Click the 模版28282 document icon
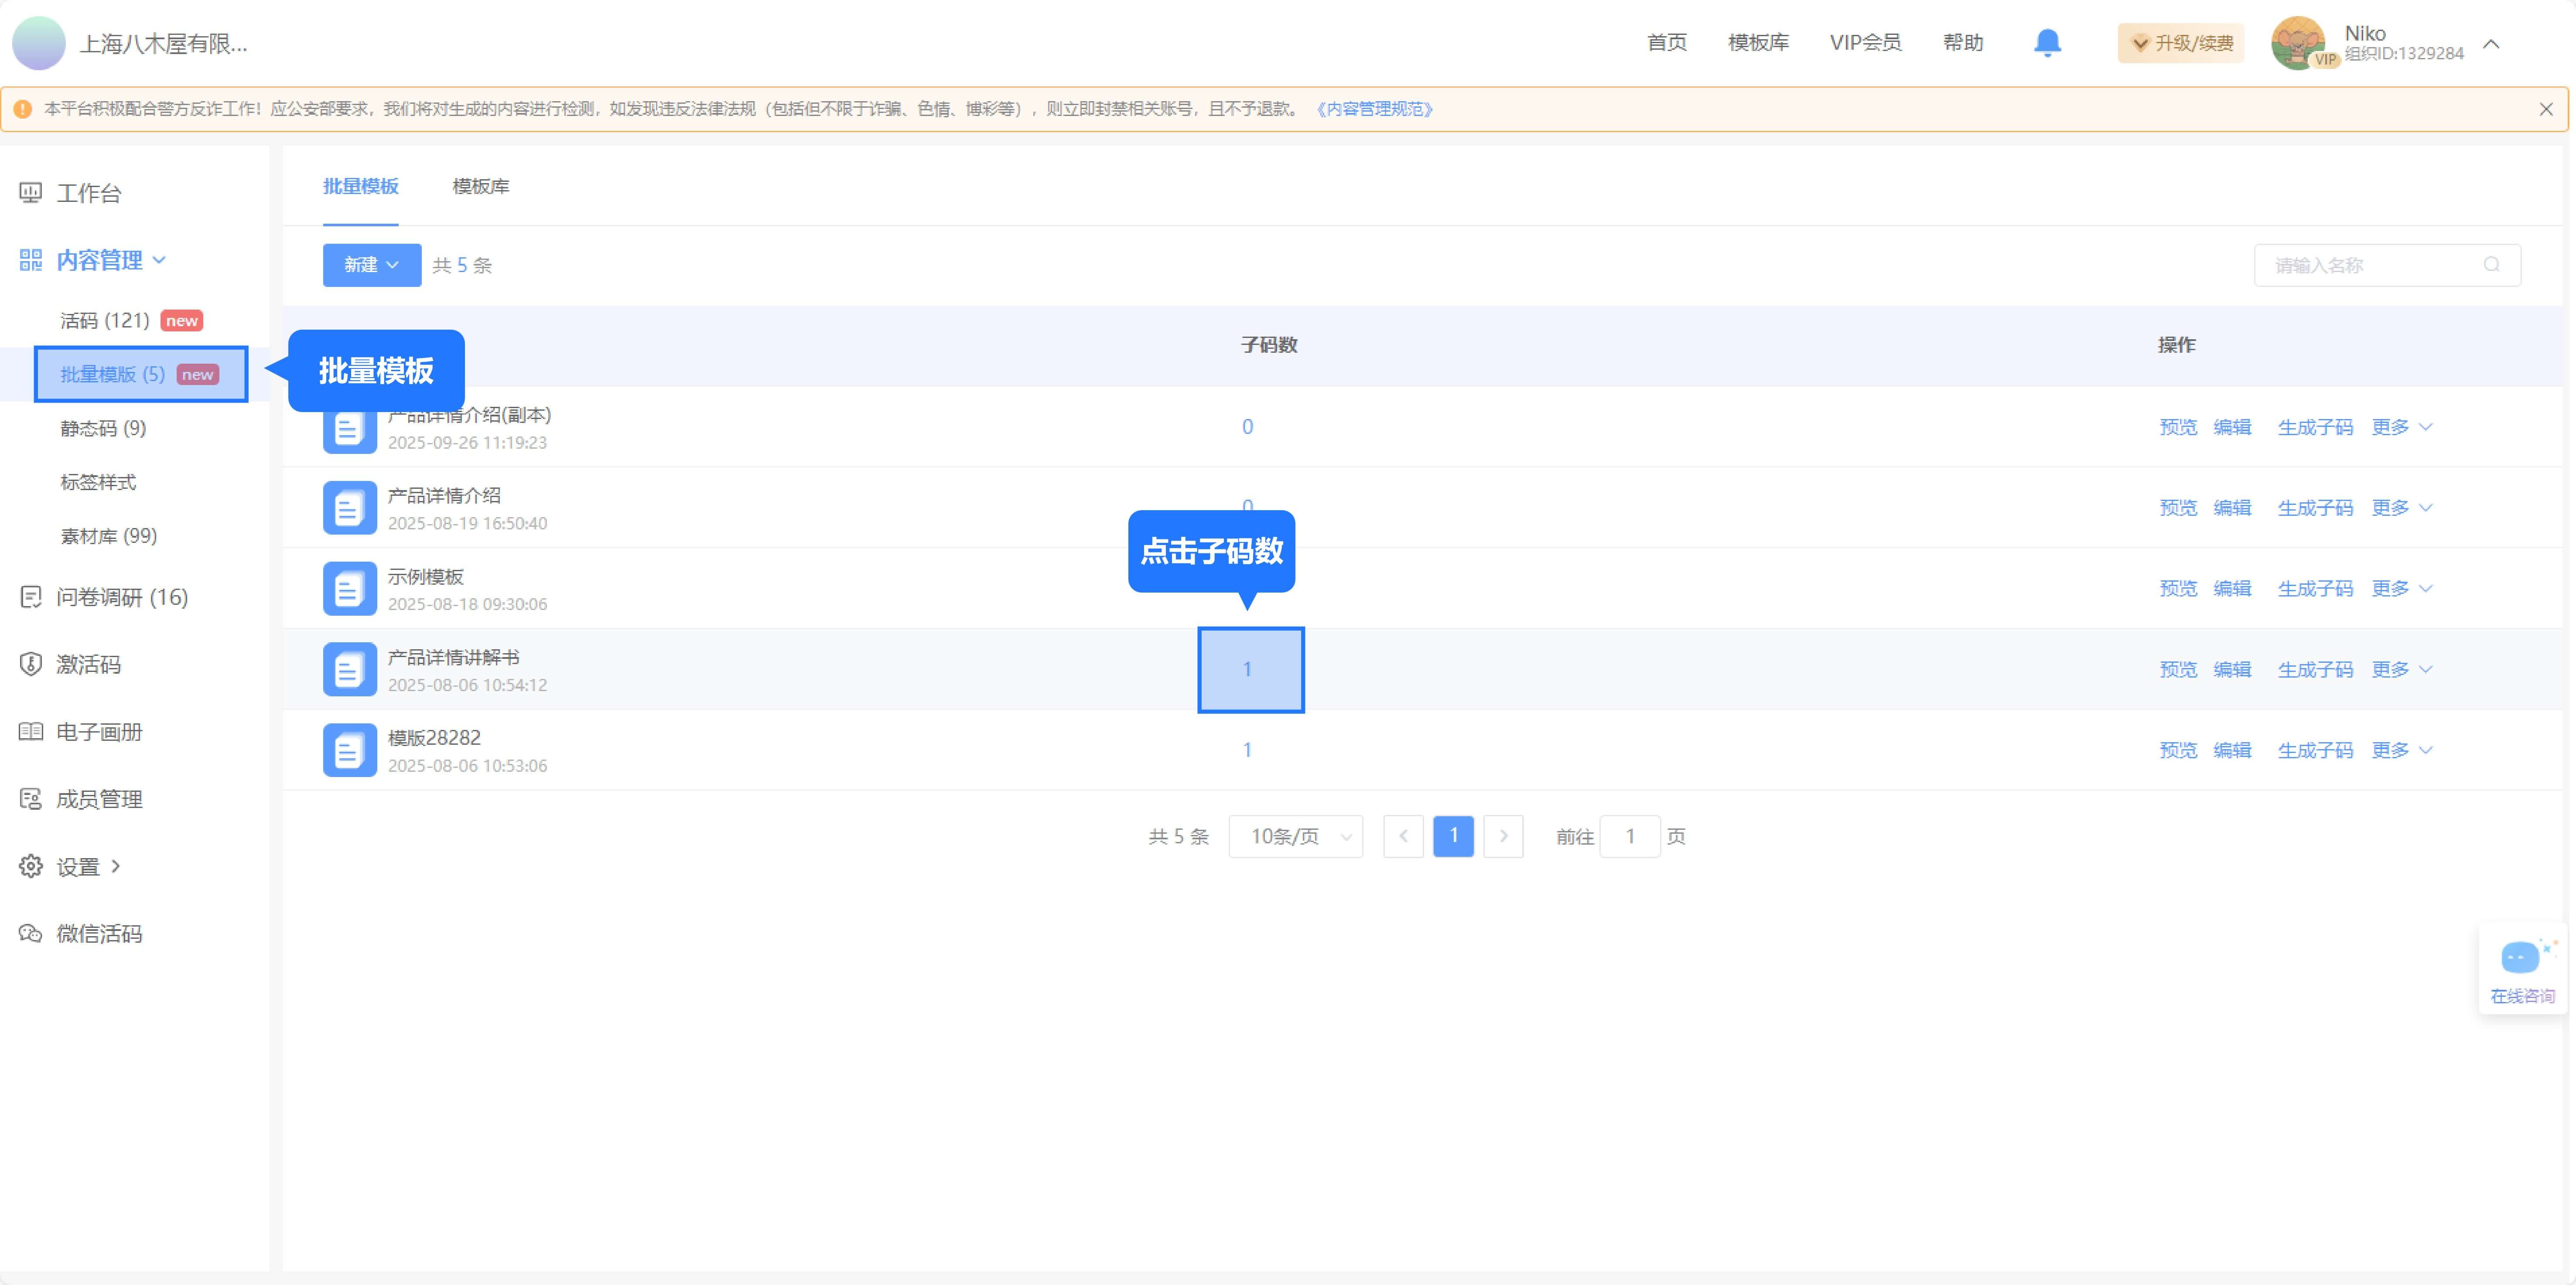The height and width of the screenshot is (1285, 2576). tap(349, 750)
